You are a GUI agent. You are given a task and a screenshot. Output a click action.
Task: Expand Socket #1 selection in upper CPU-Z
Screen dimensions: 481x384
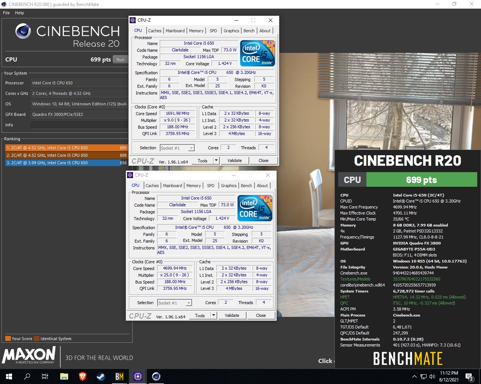177,148
